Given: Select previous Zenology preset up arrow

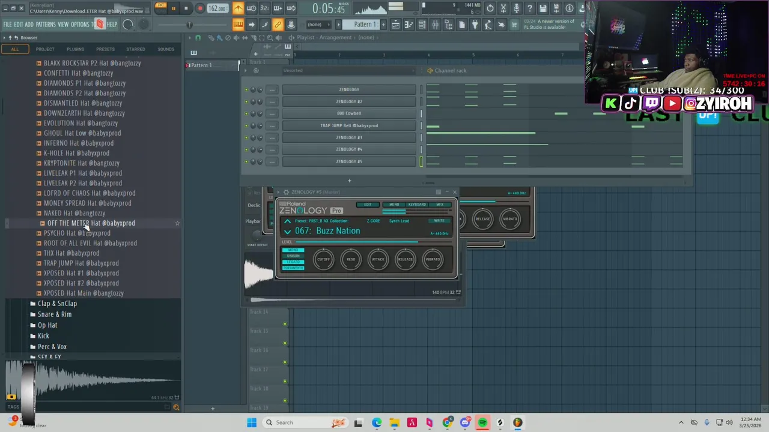Looking at the screenshot, I should [x=288, y=221].
